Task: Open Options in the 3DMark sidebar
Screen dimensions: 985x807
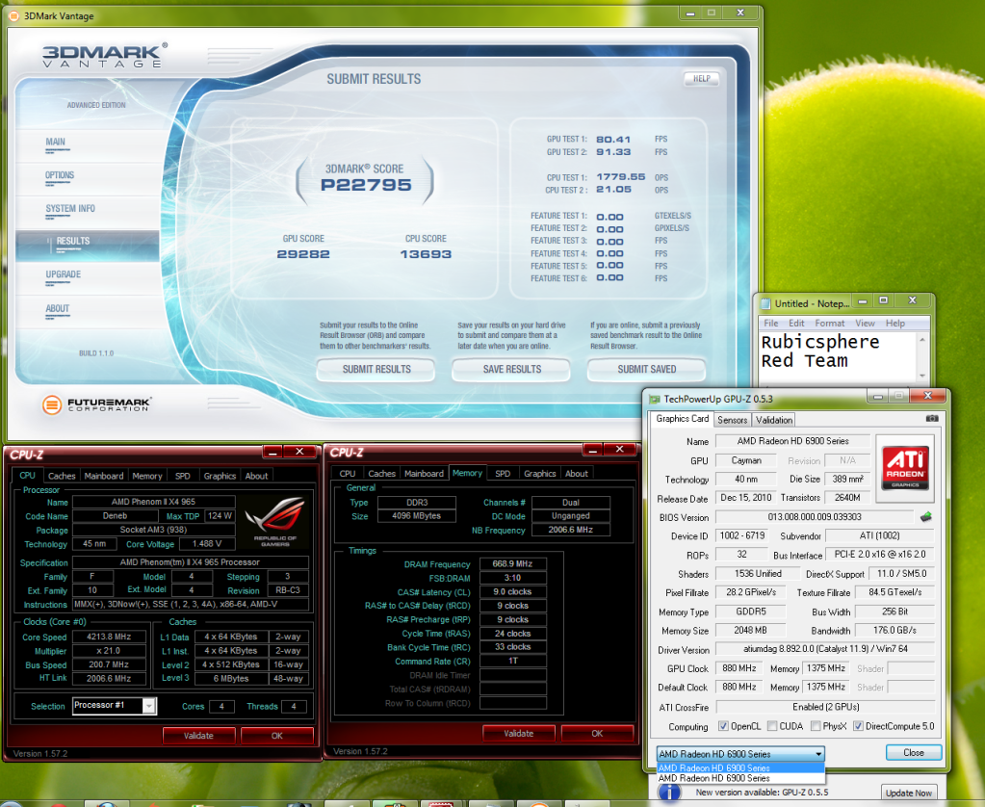Action: [60, 175]
